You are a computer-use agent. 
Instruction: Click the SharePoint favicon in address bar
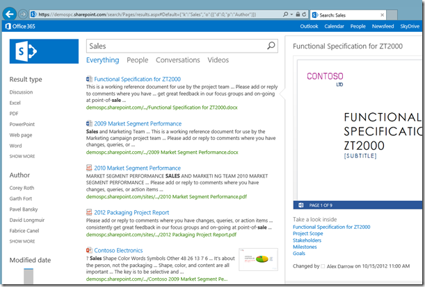[33, 15]
